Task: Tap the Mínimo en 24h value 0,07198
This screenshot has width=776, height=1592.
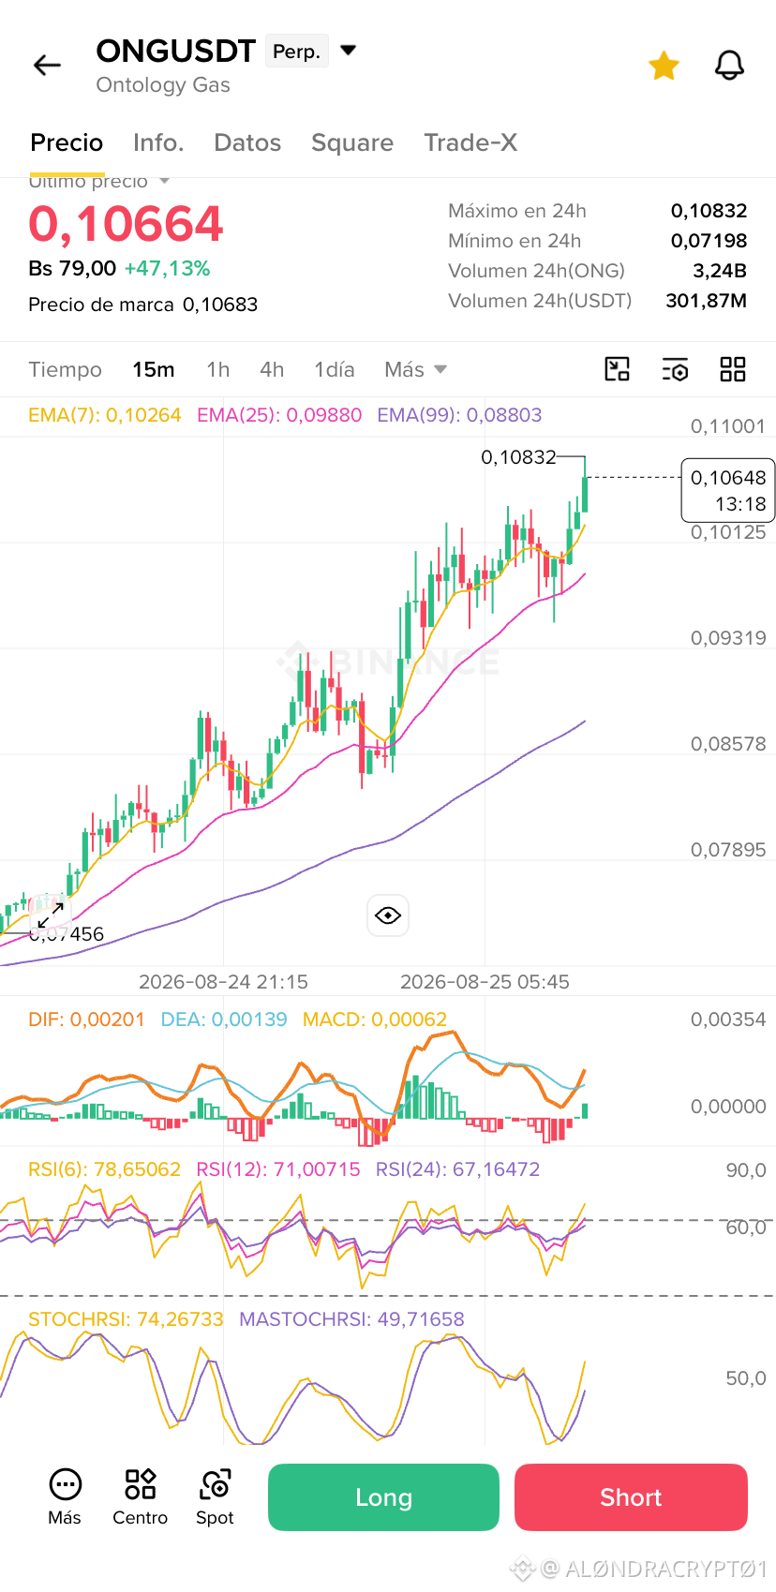Action: [709, 241]
